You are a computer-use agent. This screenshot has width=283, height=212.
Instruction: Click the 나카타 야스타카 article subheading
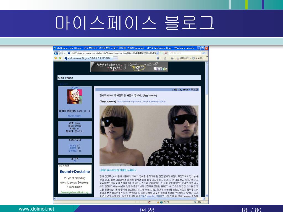[x=118, y=170]
